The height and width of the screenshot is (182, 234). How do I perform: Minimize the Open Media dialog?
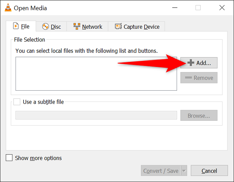(x=174, y=8)
